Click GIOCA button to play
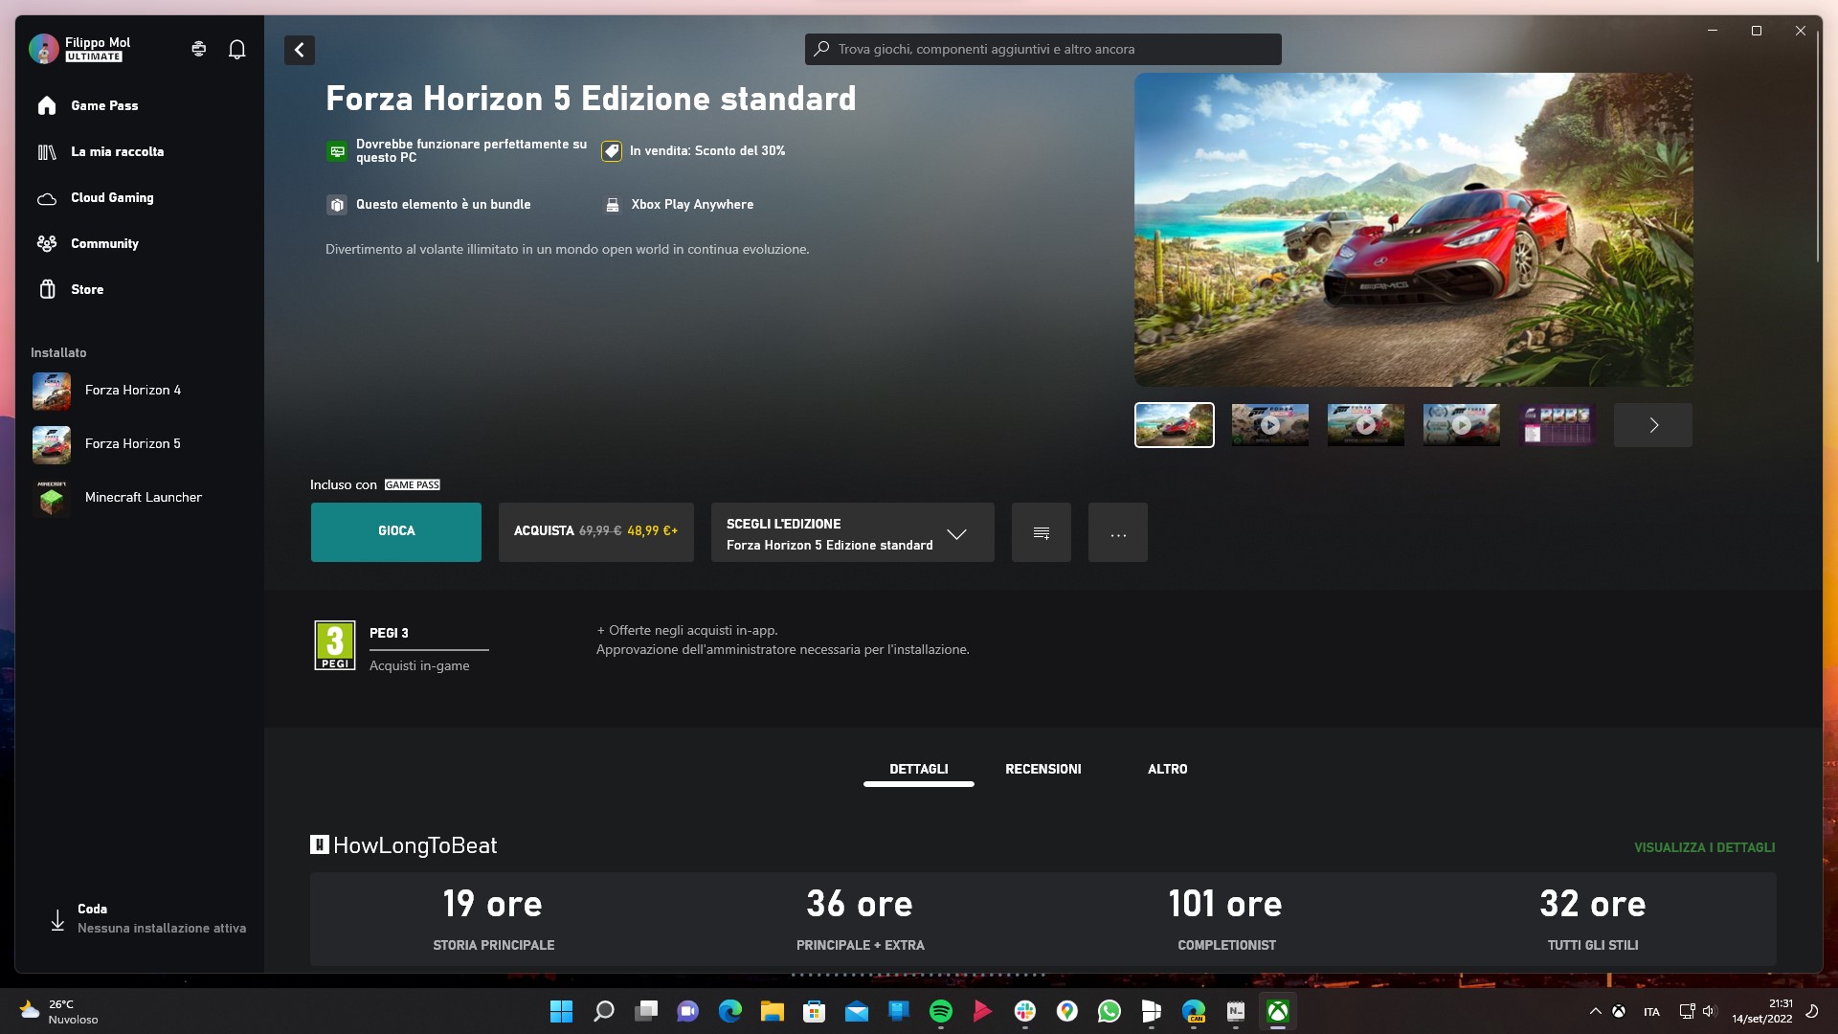 click(396, 531)
